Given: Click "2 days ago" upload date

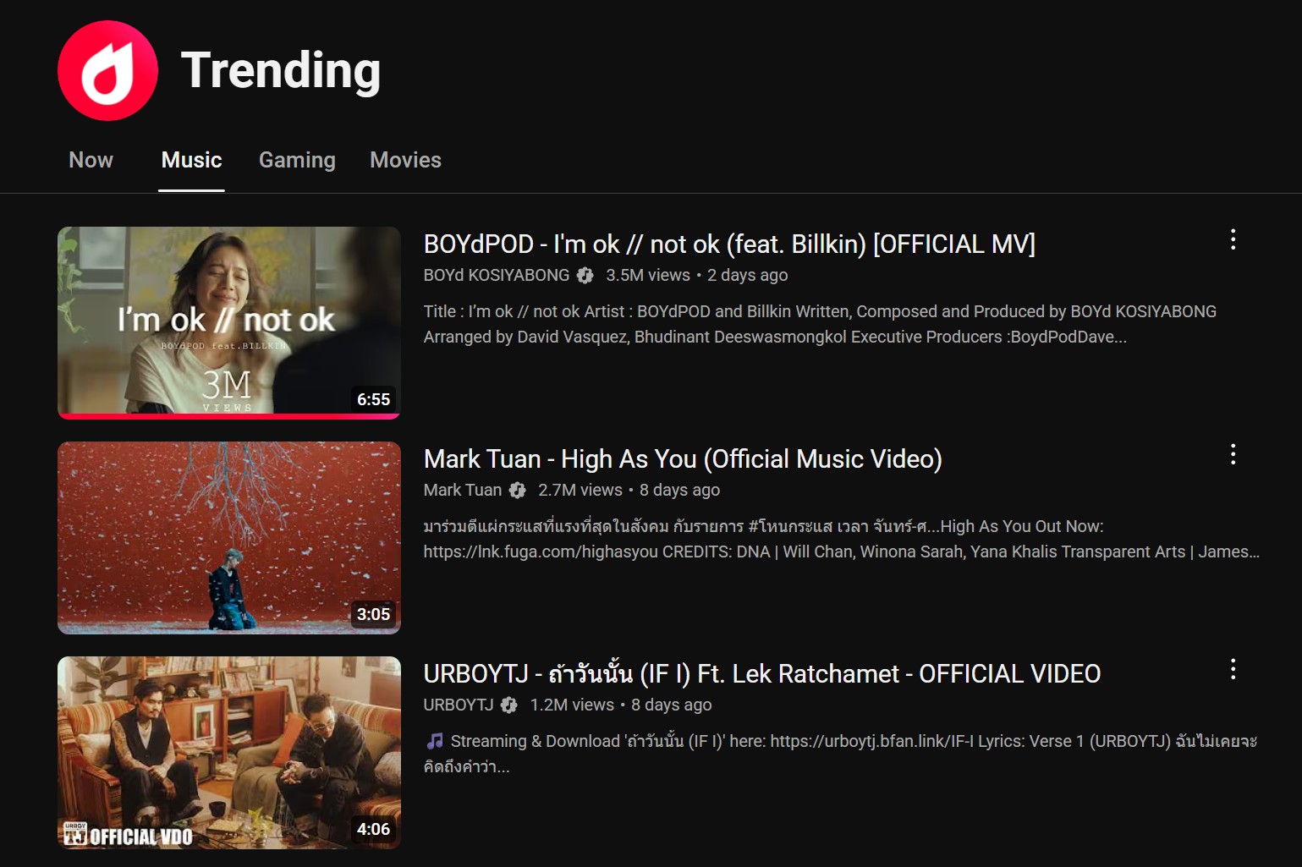Looking at the screenshot, I should [747, 275].
